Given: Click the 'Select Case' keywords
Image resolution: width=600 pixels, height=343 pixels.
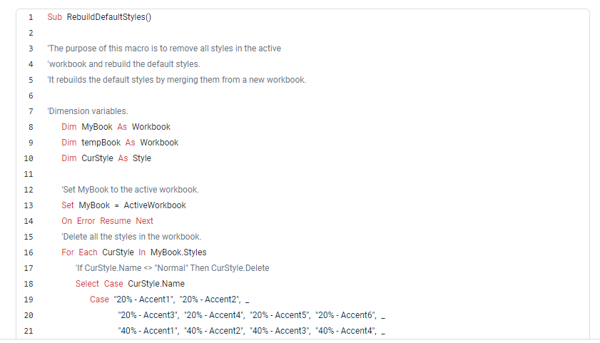Looking at the screenshot, I should pyautogui.click(x=94, y=284).
